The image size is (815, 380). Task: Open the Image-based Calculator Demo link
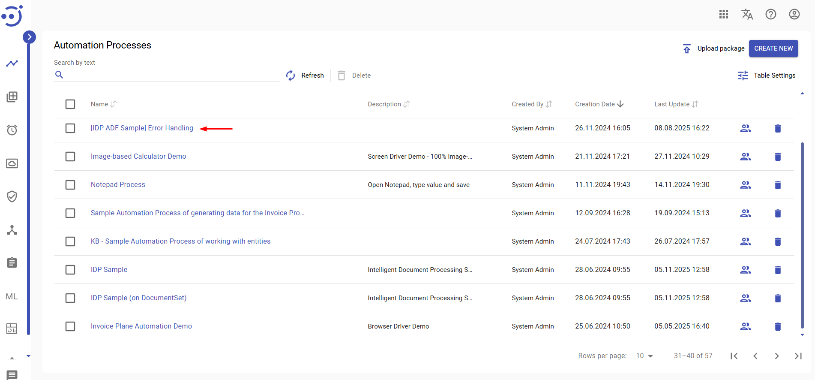138,157
